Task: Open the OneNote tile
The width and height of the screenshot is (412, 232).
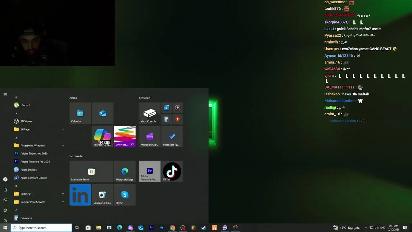Action: click(125, 136)
